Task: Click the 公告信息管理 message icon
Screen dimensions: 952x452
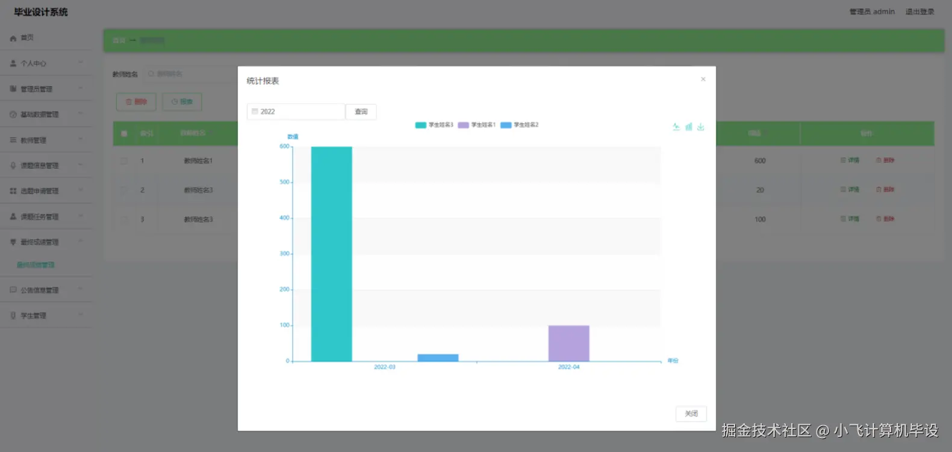Action: 13,290
